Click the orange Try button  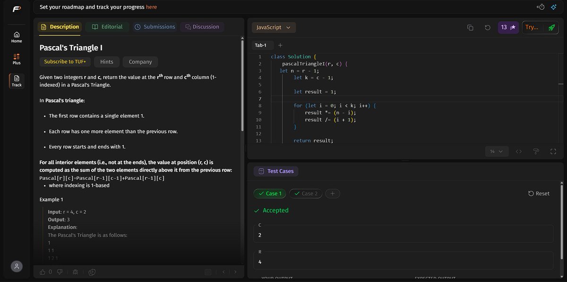tap(533, 27)
